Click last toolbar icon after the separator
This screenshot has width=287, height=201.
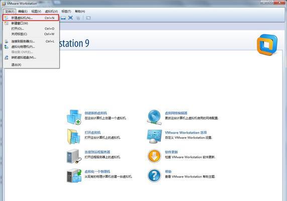(x=88, y=18)
